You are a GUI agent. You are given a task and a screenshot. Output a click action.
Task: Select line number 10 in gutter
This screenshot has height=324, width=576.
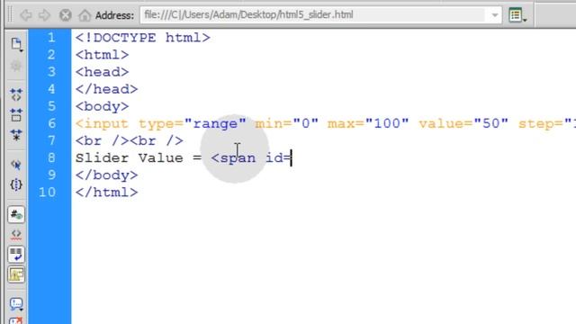(48, 193)
